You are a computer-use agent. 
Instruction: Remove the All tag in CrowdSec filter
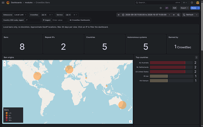click(x=45, y=15)
